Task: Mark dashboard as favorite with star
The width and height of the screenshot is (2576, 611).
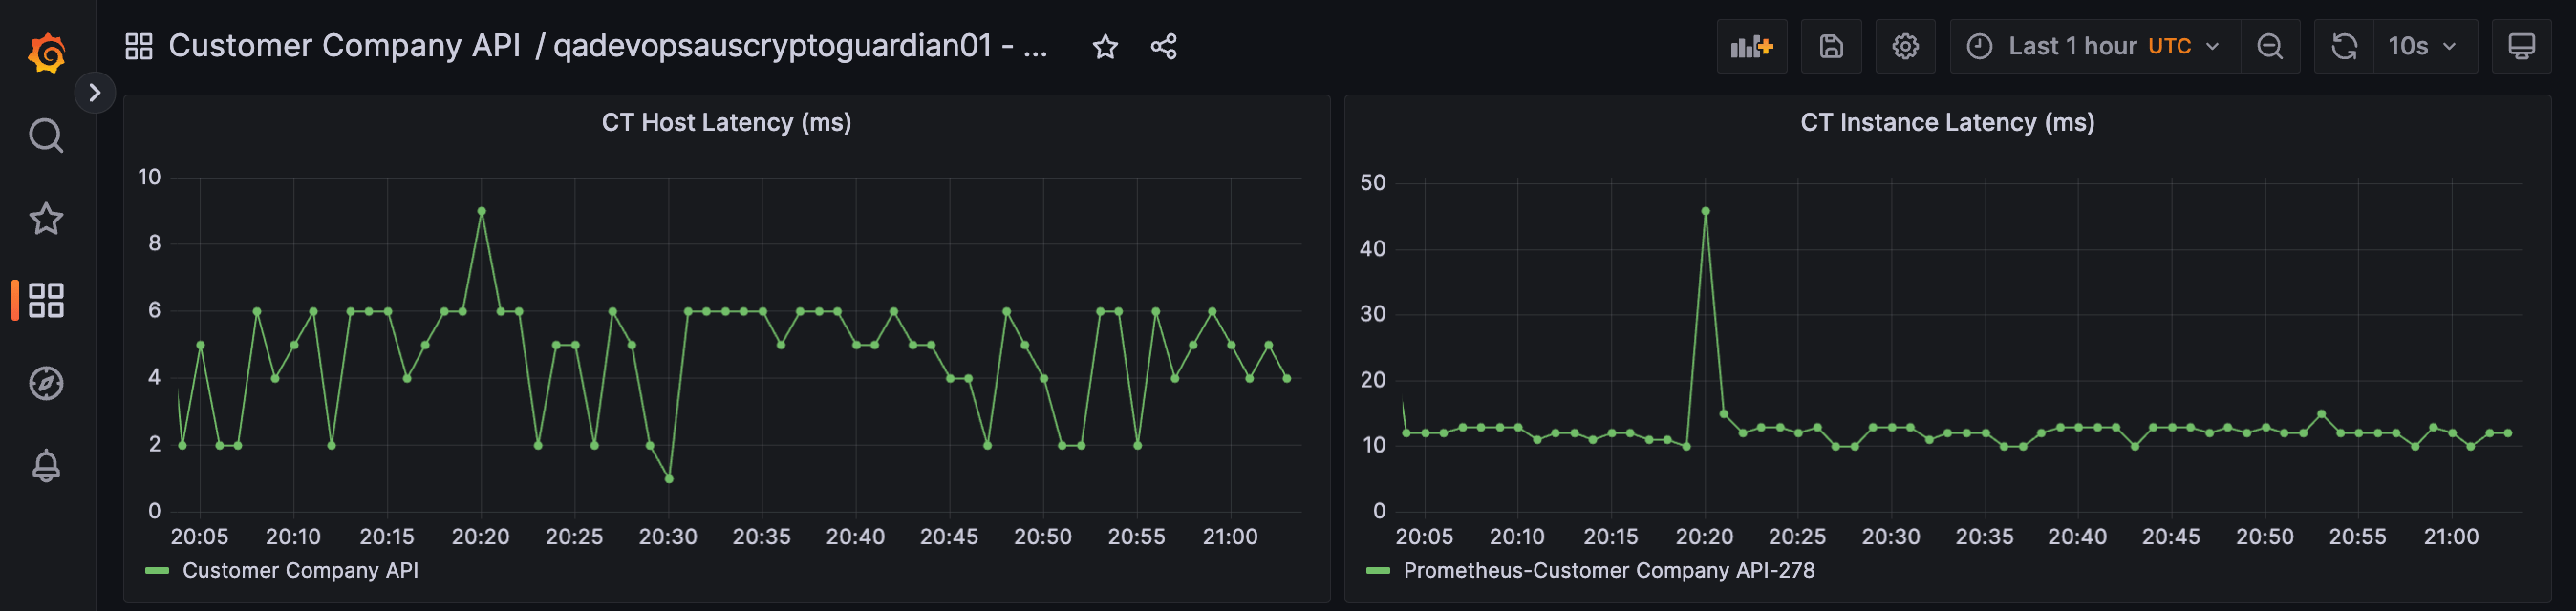Action: tap(1105, 46)
